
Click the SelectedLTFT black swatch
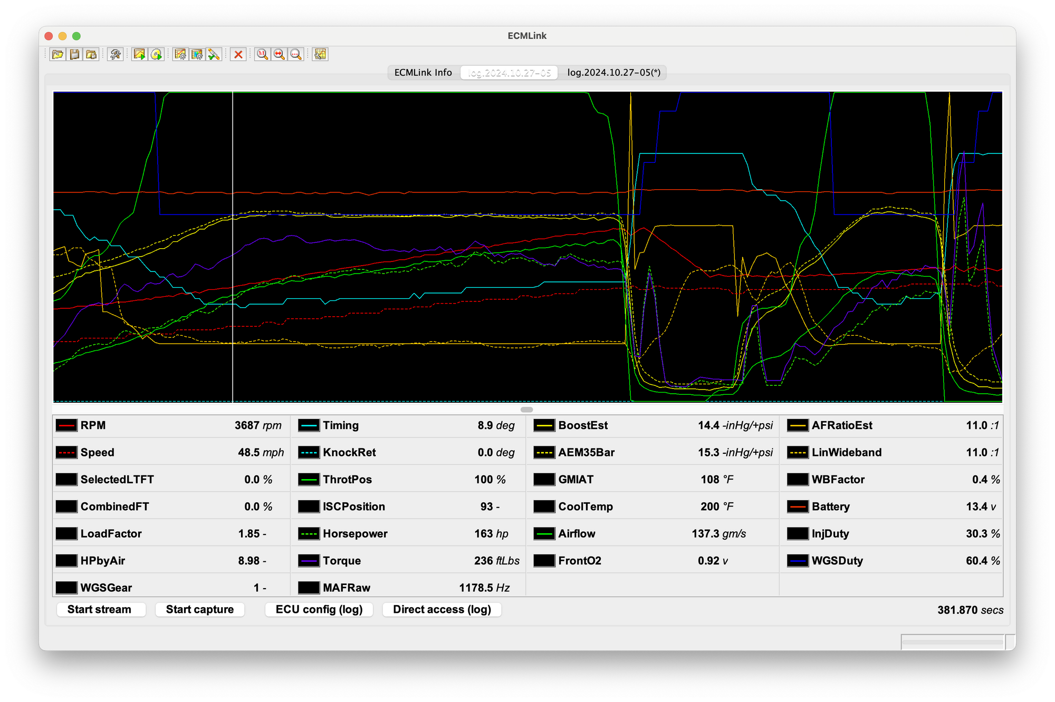coord(66,480)
